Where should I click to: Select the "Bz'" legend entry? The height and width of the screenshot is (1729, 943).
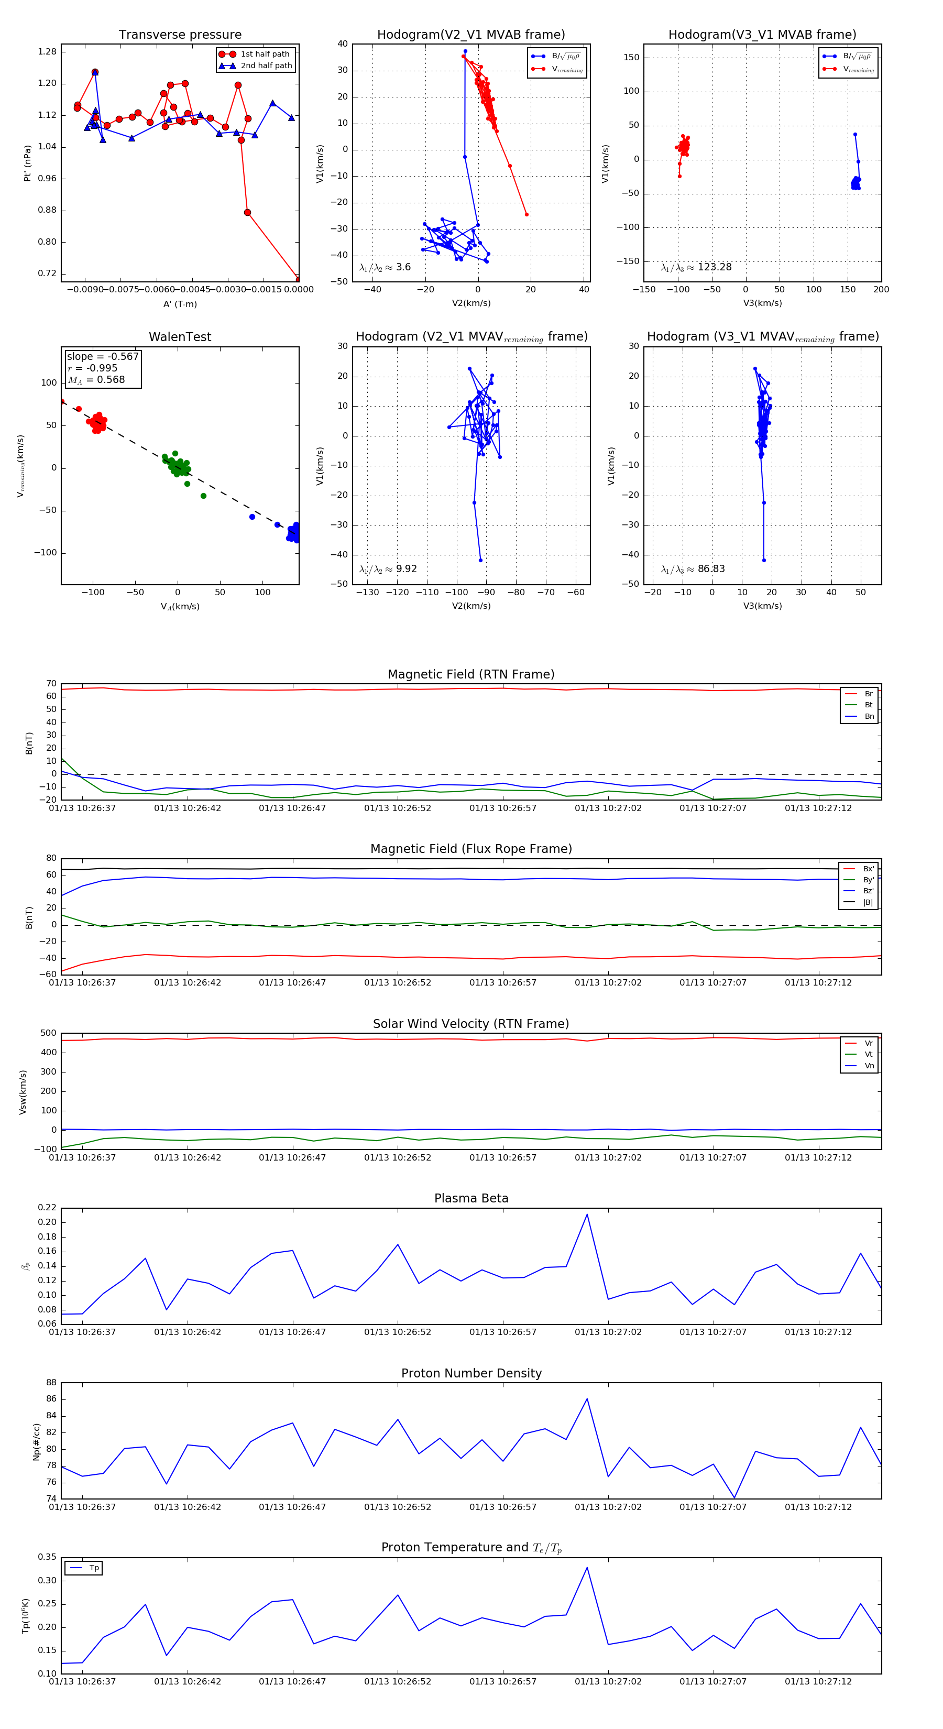[x=859, y=891]
